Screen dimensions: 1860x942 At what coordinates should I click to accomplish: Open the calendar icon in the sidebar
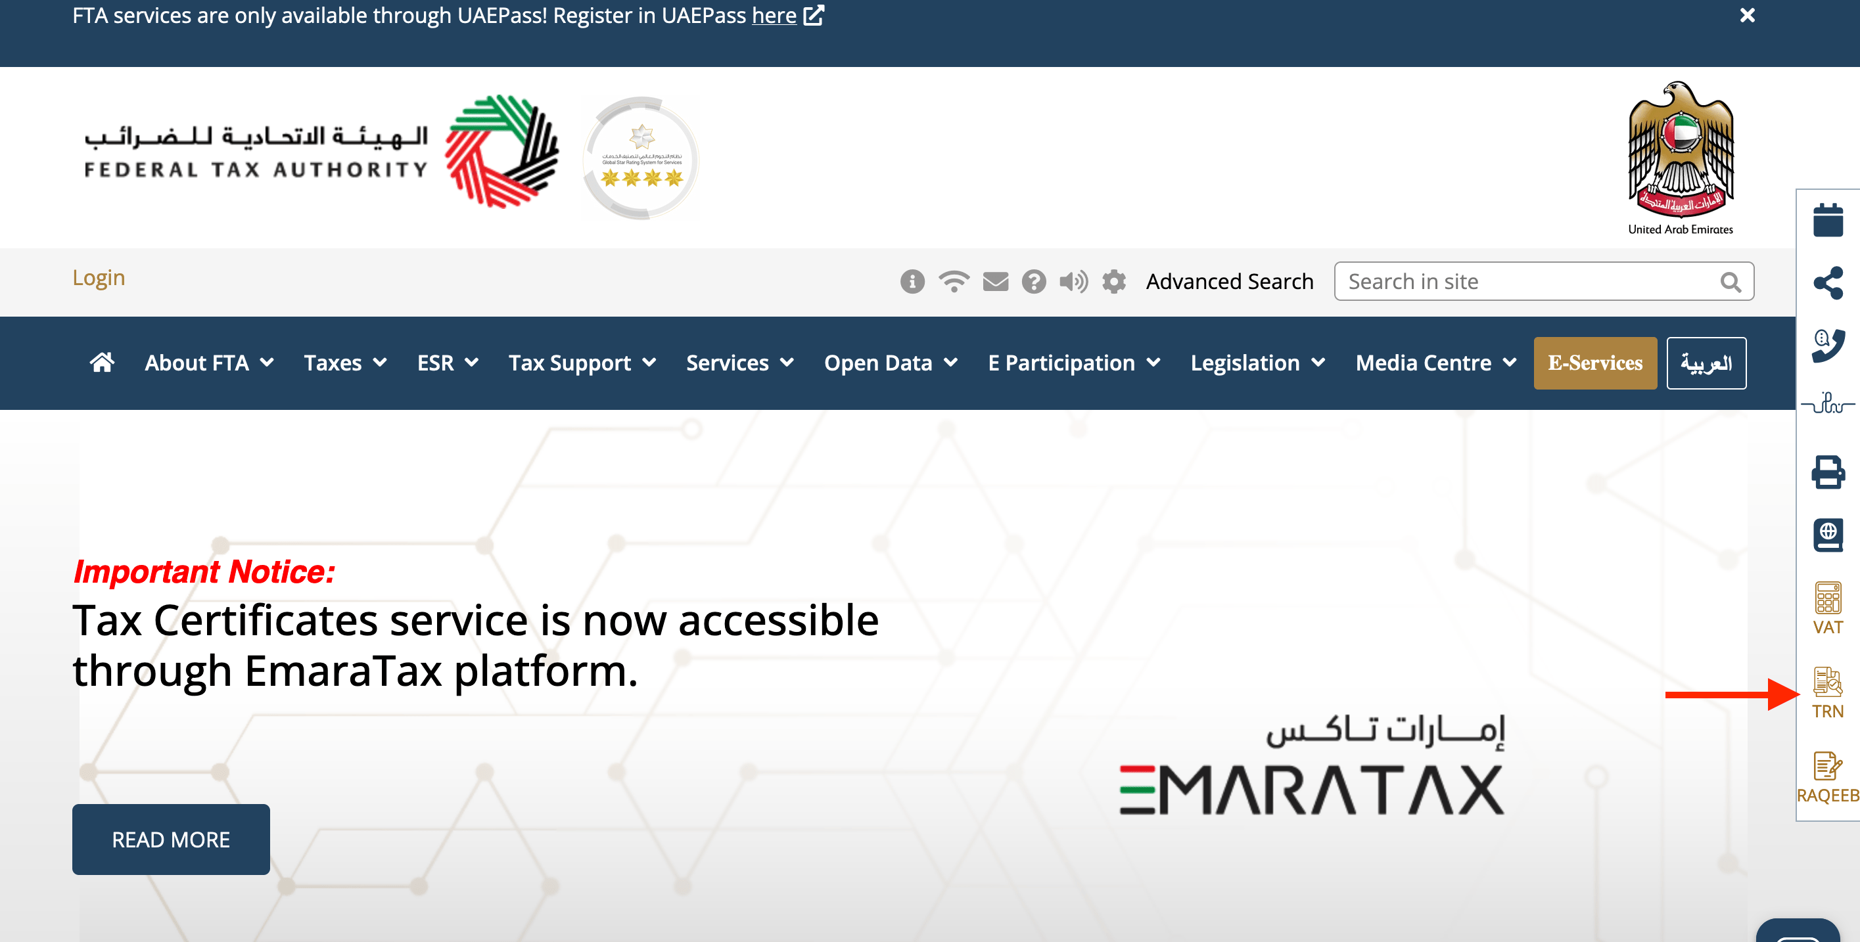pyautogui.click(x=1826, y=219)
